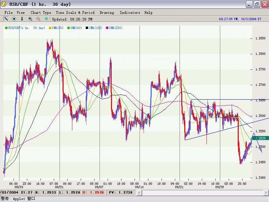
Task: Select the trend line drawing tool
Action: (6, 19)
